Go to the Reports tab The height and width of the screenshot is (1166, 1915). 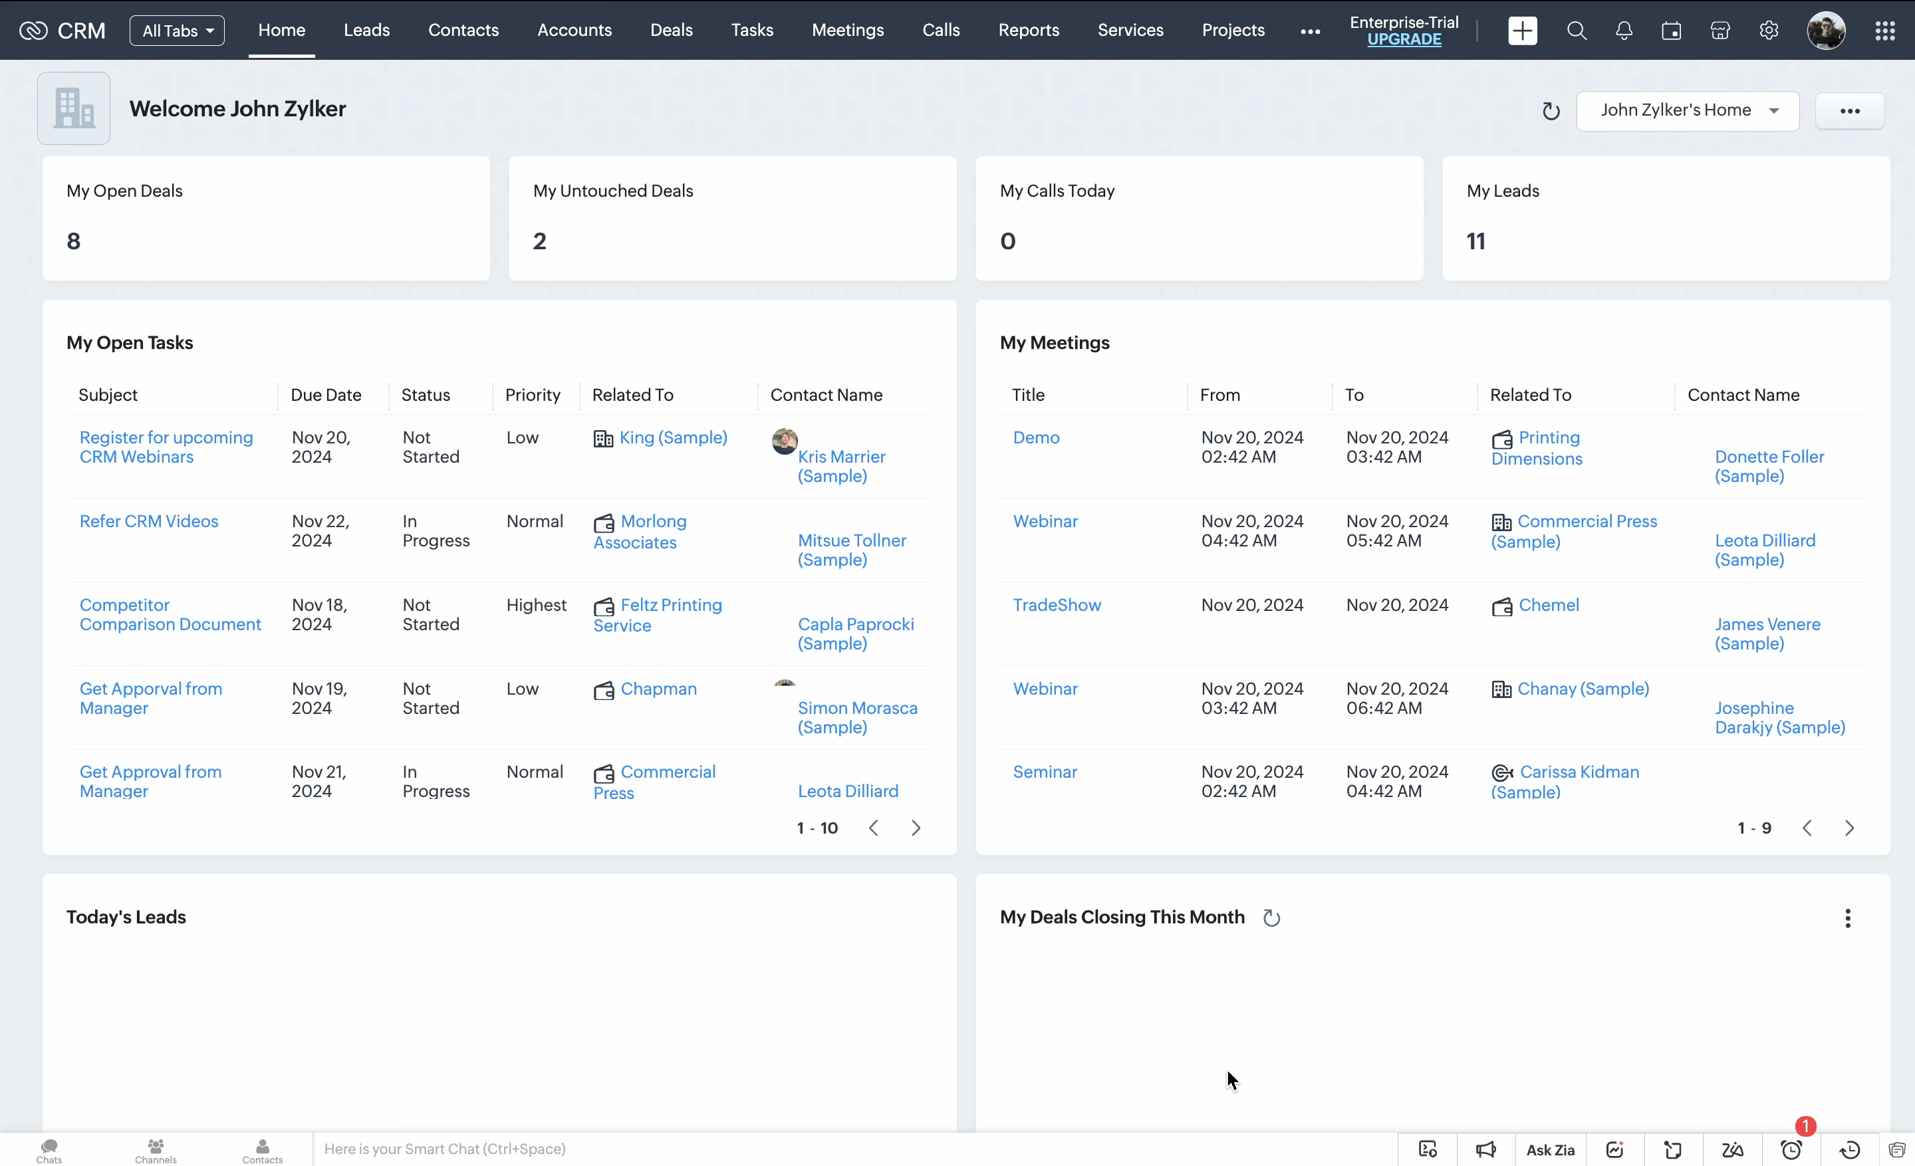tap(1028, 31)
